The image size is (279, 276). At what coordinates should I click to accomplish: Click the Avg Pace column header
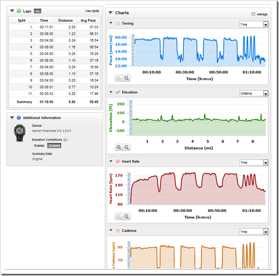88,20
